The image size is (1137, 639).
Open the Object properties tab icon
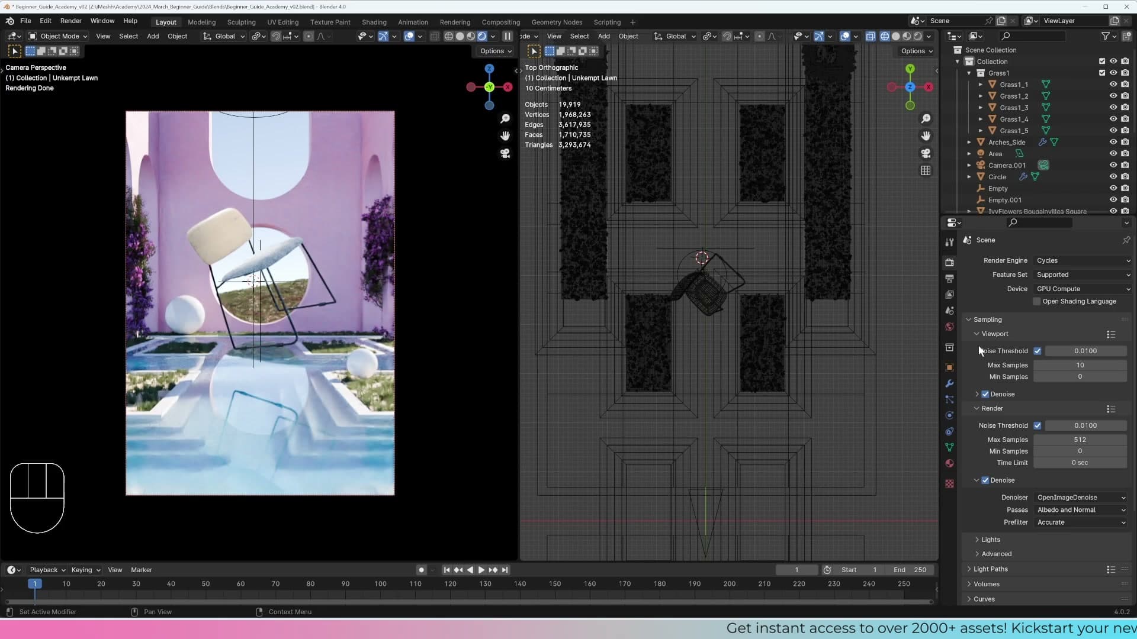click(x=949, y=367)
